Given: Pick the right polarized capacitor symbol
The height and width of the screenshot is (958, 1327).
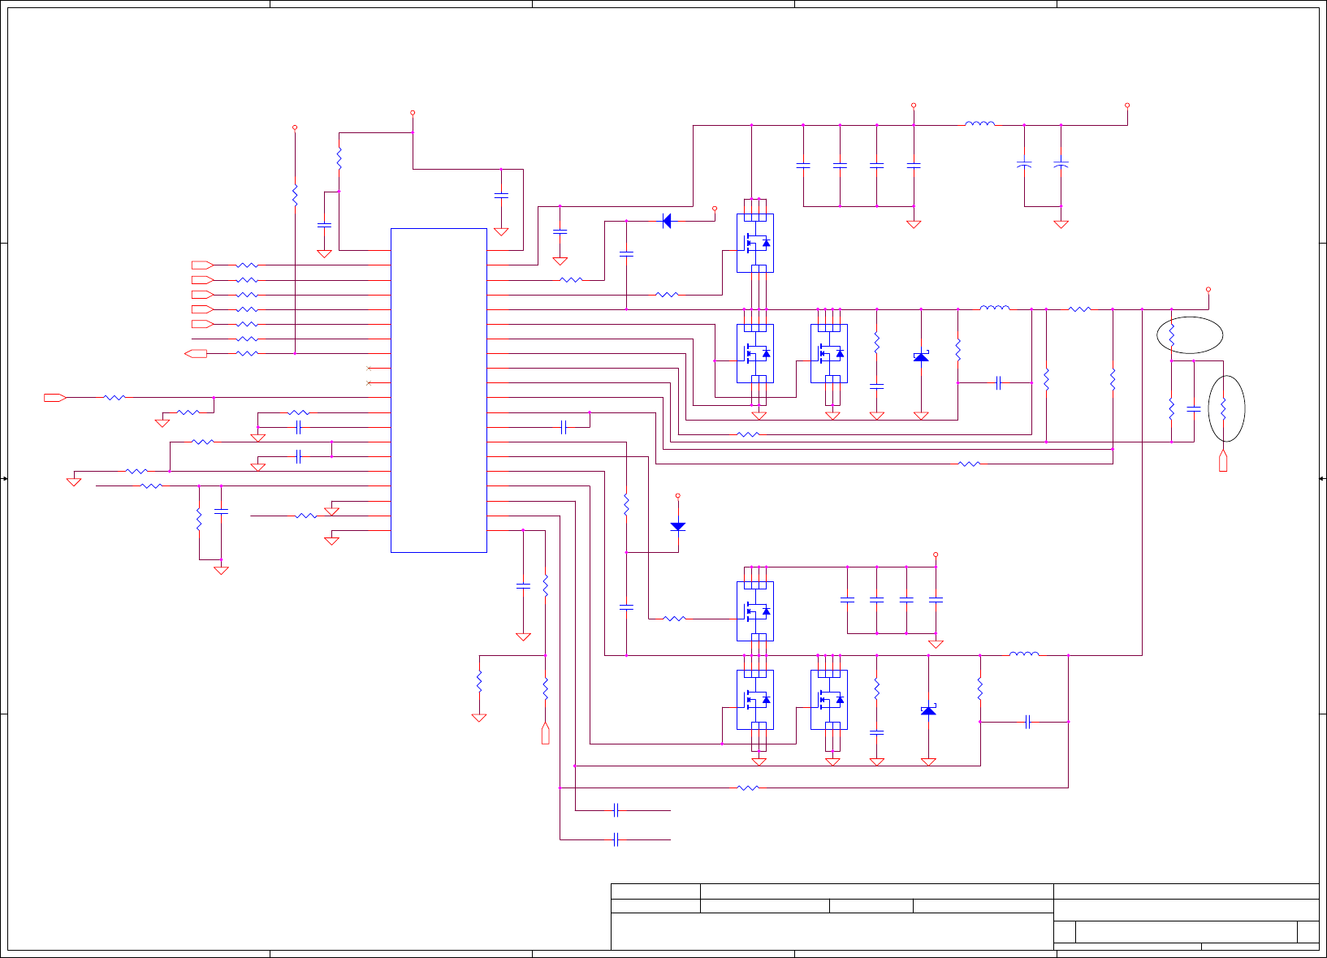Looking at the screenshot, I should coord(1061,165).
